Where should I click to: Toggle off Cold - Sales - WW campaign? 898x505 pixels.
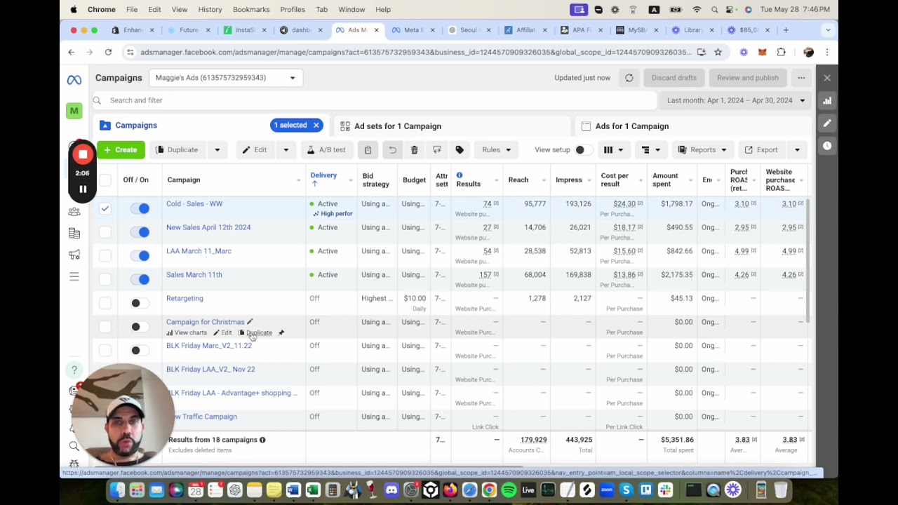pyautogui.click(x=140, y=208)
